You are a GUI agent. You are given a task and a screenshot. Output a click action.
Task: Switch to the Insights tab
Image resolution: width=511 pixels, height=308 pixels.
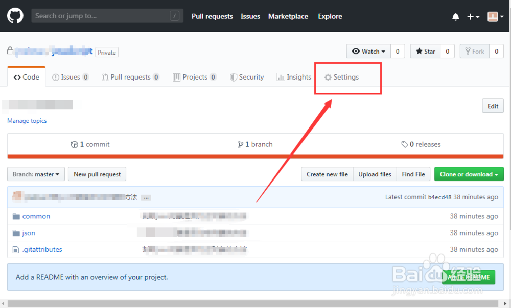click(x=294, y=77)
